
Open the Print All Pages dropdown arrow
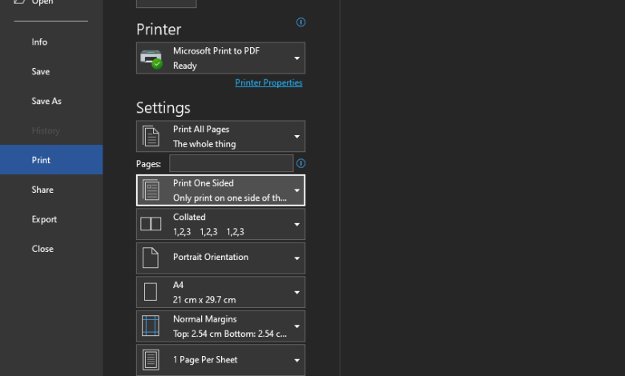(x=296, y=136)
